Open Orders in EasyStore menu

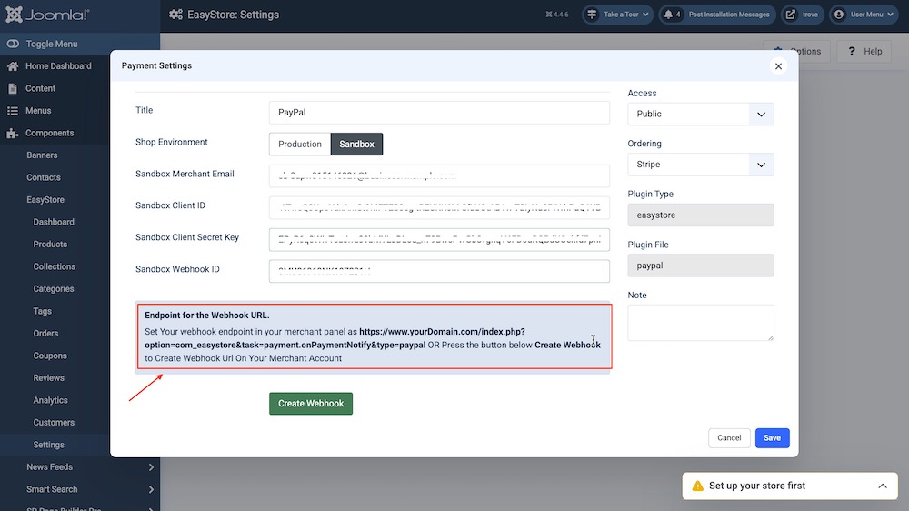tap(45, 334)
